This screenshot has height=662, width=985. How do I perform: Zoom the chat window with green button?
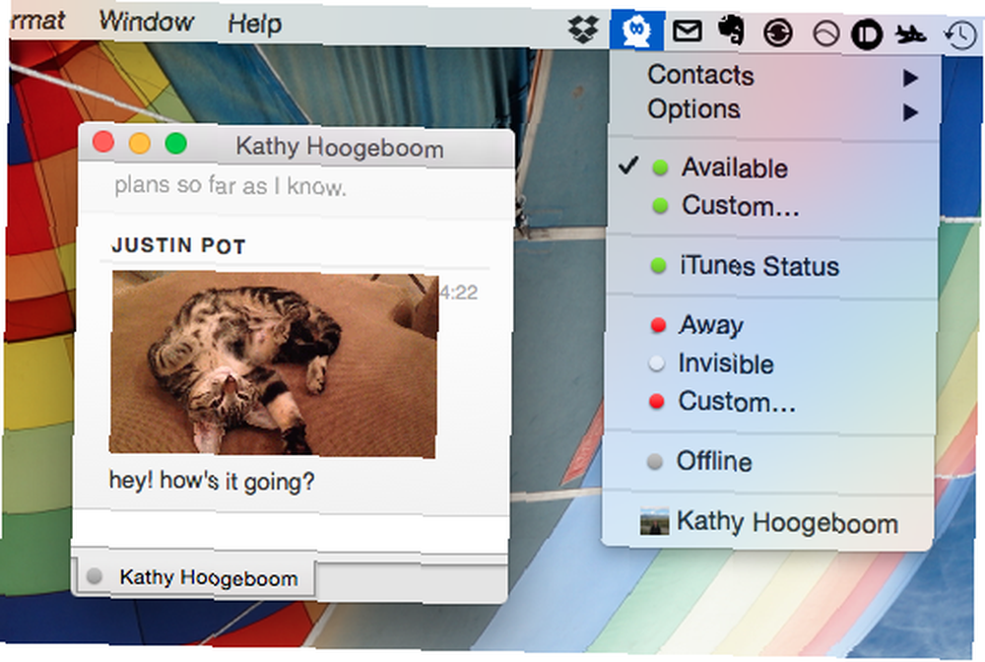click(x=176, y=143)
